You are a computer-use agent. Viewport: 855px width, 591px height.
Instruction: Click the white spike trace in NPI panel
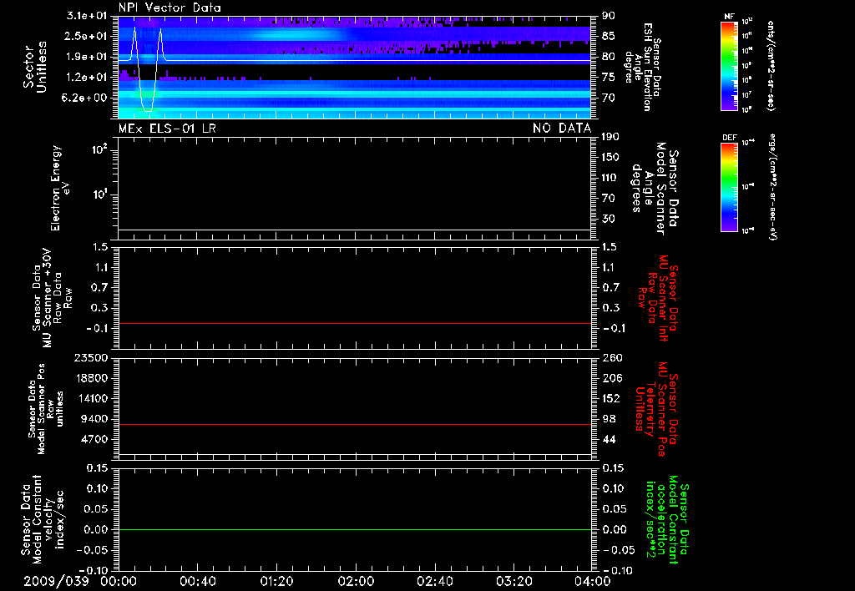[148, 68]
